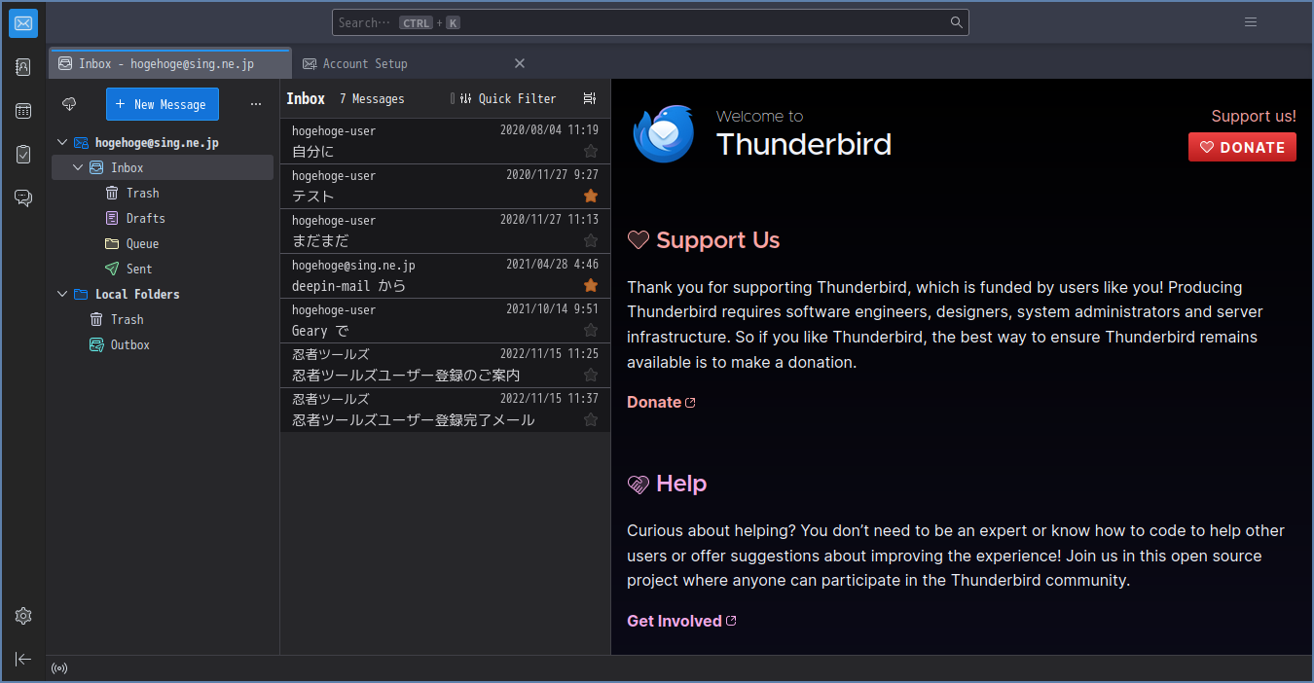Screen dimensions: 1314x683
Task: Follow the Donate link
Action: 661,402
